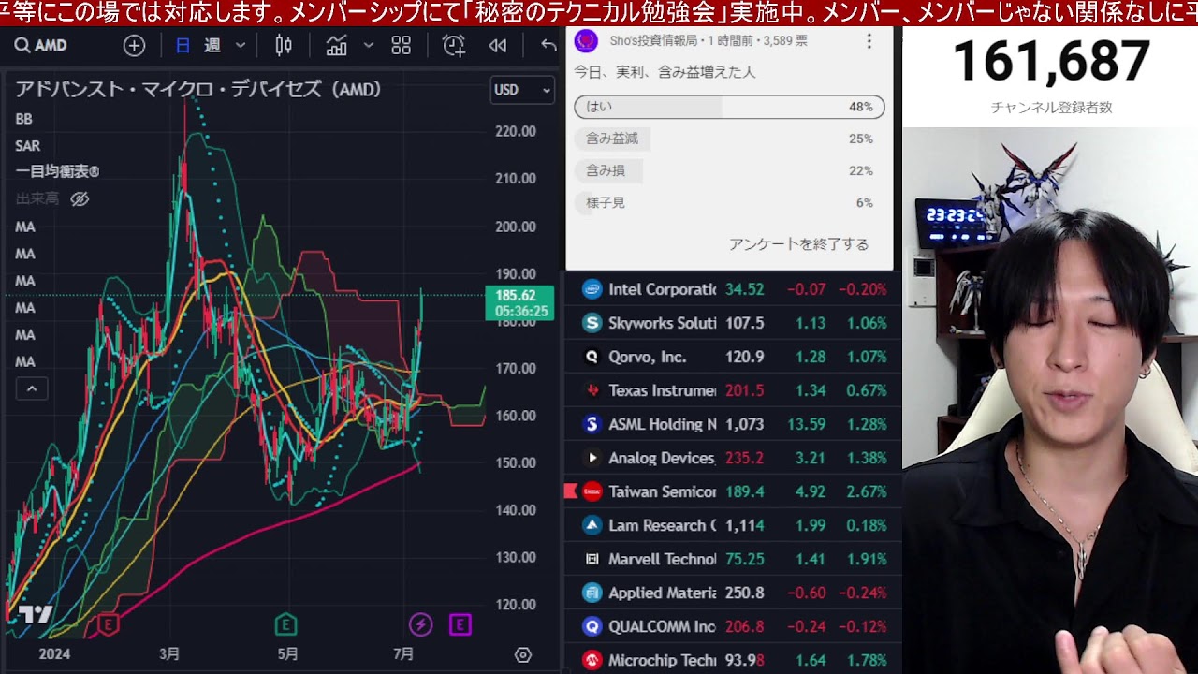Select the BB indicator legend
This screenshot has width=1198, height=674.
coord(23,119)
